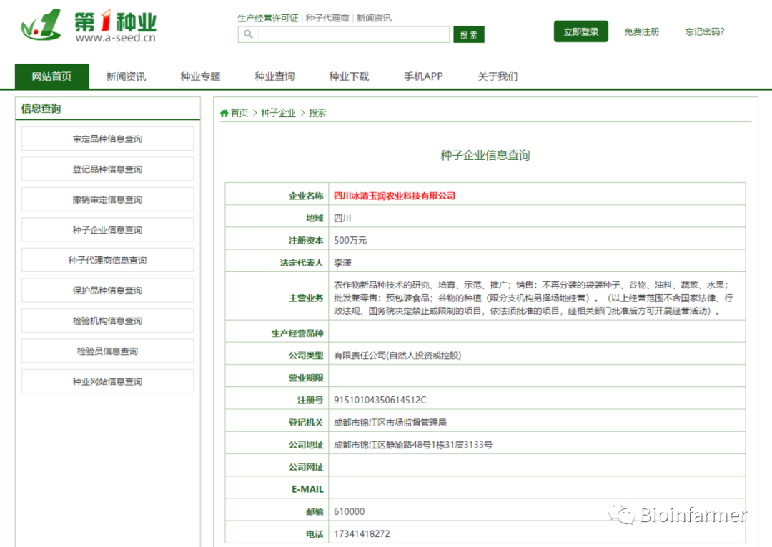The image size is (772, 547).
Task: Switch to the 种业专题 navigation tab
Action: coord(200,76)
